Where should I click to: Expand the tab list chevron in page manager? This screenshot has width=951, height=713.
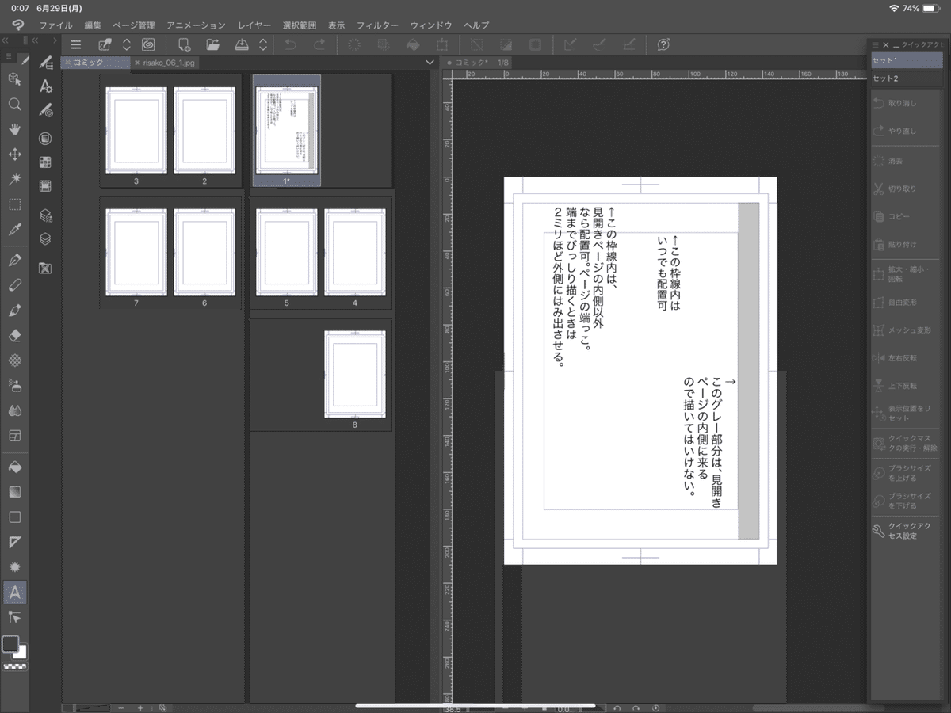pos(430,63)
